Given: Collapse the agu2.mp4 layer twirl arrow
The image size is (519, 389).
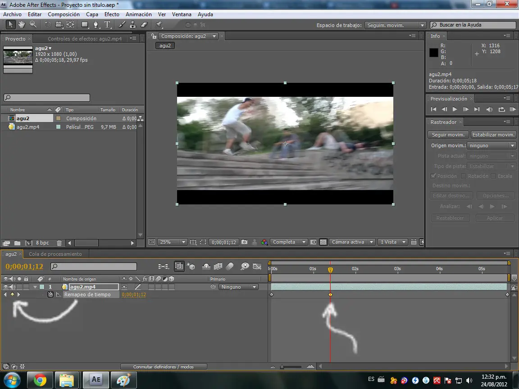Looking at the screenshot, I should [35, 287].
